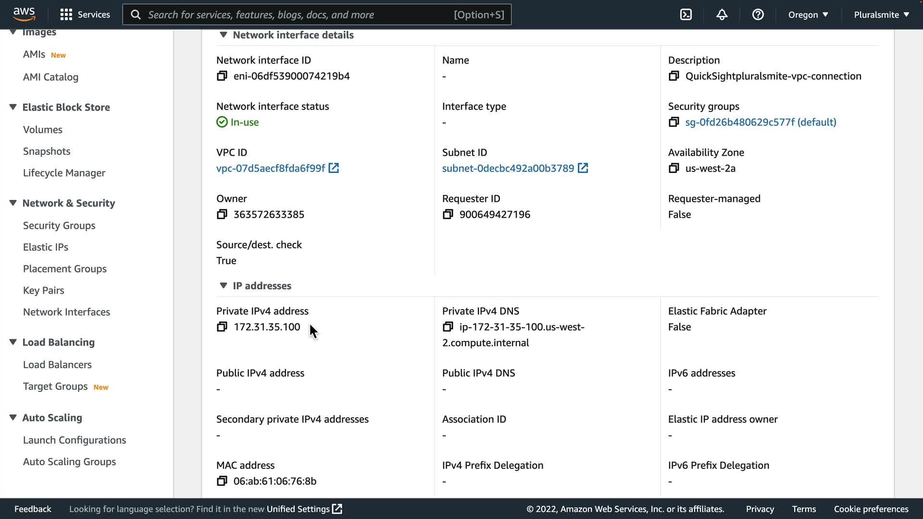The width and height of the screenshot is (923, 519).
Task: Copy the private IPv4 address
Action: (222, 327)
